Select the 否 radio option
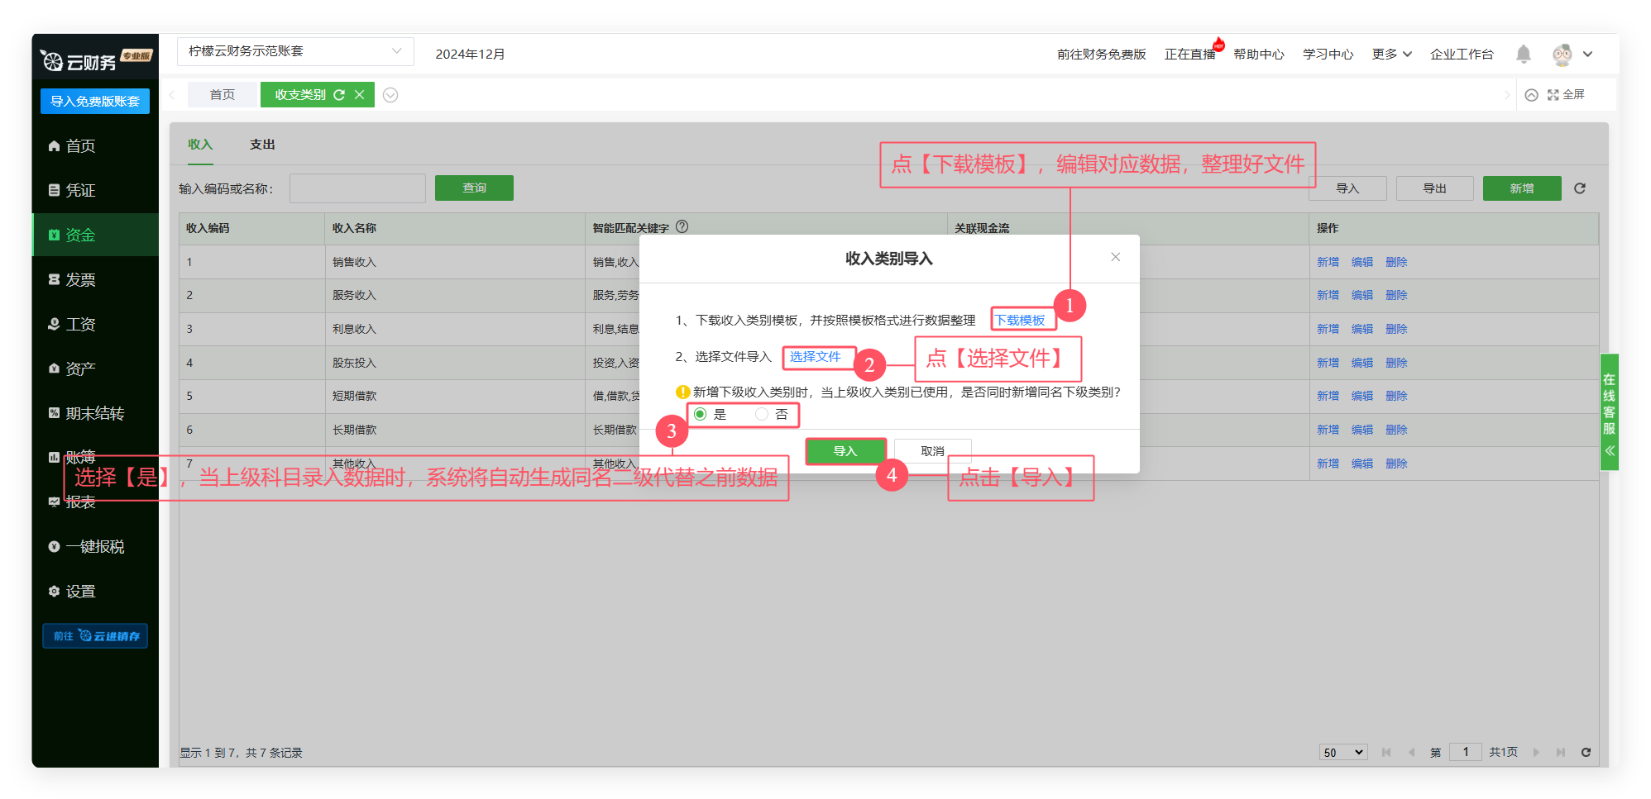 click(762, 414)
